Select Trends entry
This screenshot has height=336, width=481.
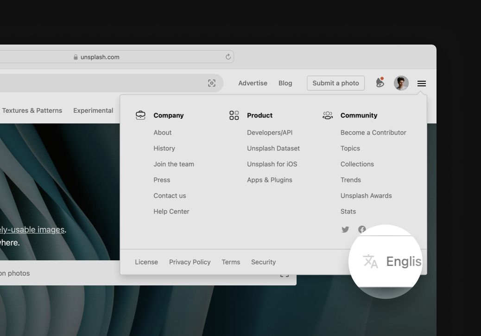[x=351, y=180]
